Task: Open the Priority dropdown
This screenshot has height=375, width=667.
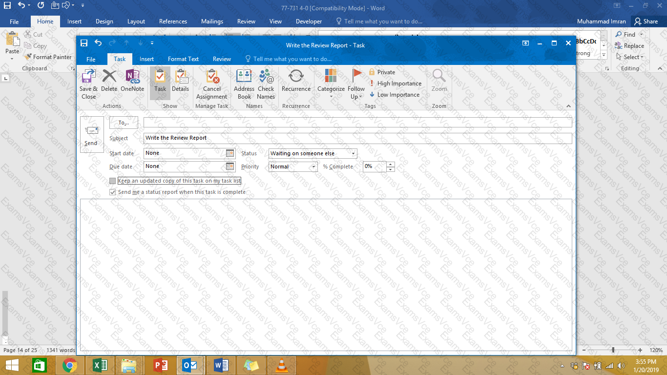Action: 313,167
